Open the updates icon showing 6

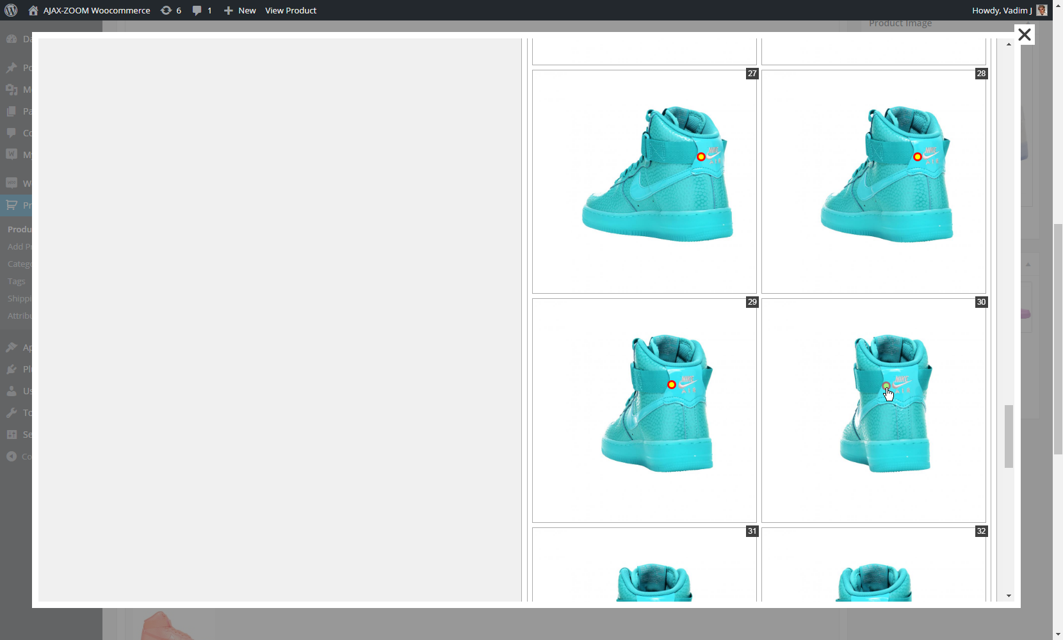[x=171, y=10]
